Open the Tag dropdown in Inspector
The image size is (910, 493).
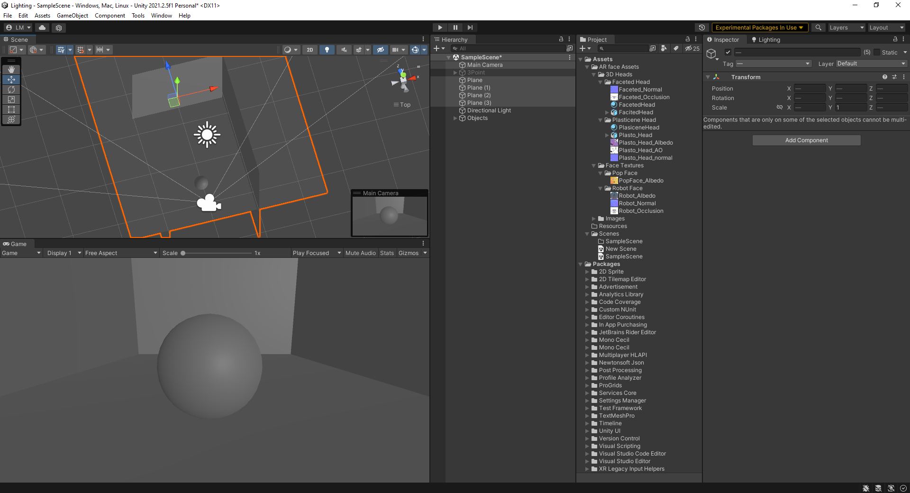[773, 64]
